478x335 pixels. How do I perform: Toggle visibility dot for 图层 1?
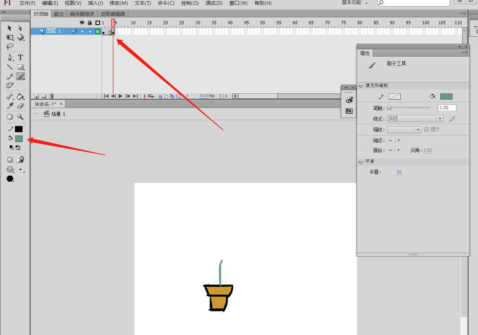coord(82,31)
